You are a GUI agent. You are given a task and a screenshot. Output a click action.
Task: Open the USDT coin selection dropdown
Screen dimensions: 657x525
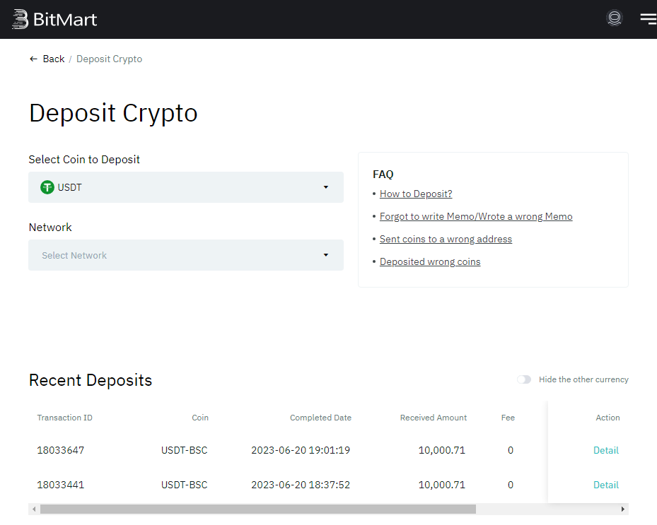point(186,187)
